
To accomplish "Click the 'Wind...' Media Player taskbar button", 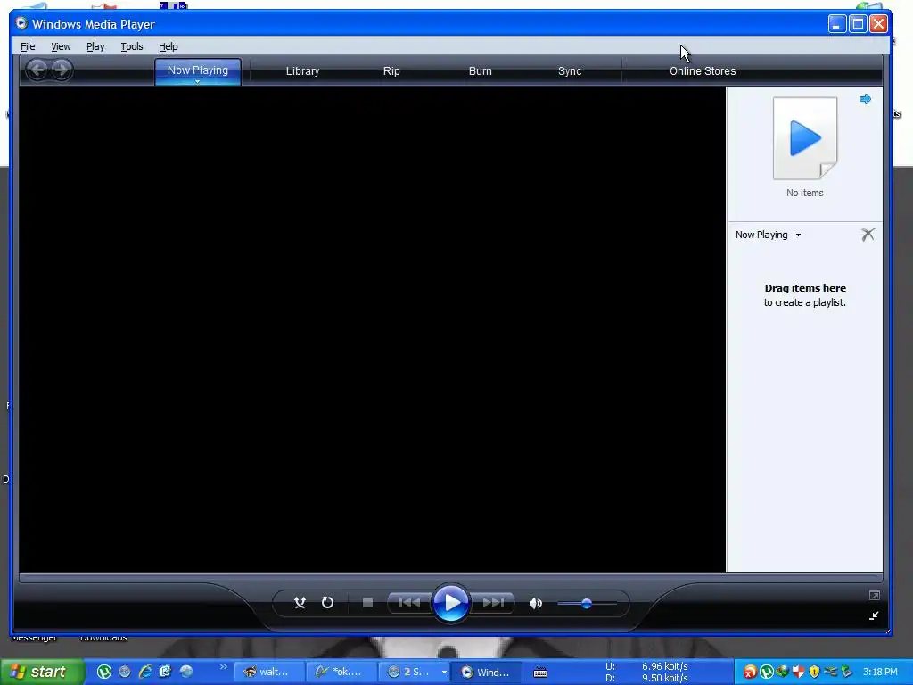I will tap(486, 673).
